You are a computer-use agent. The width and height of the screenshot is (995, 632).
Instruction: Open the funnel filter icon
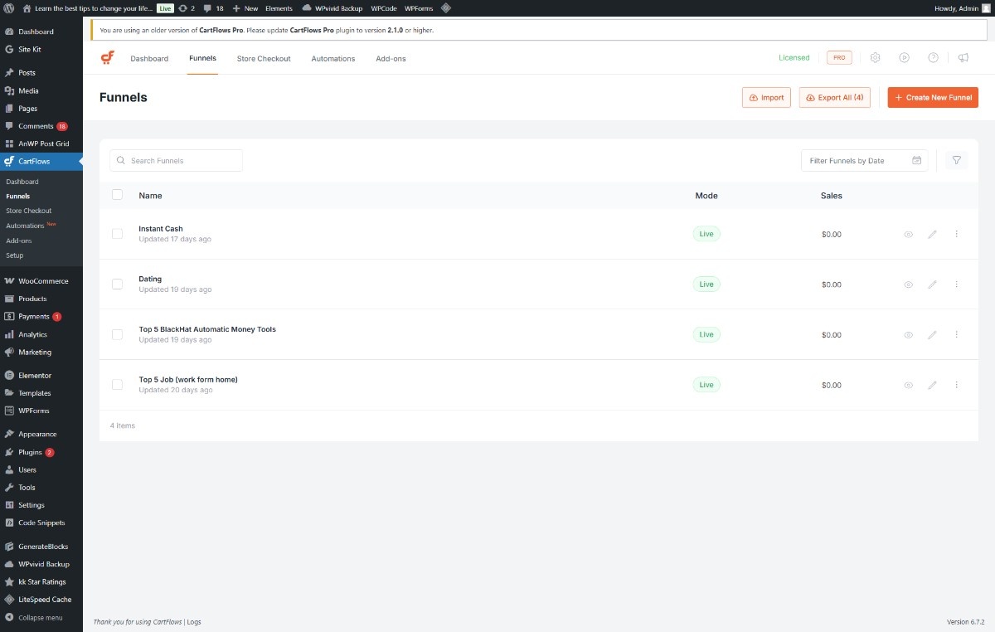(x=956, y=161)
